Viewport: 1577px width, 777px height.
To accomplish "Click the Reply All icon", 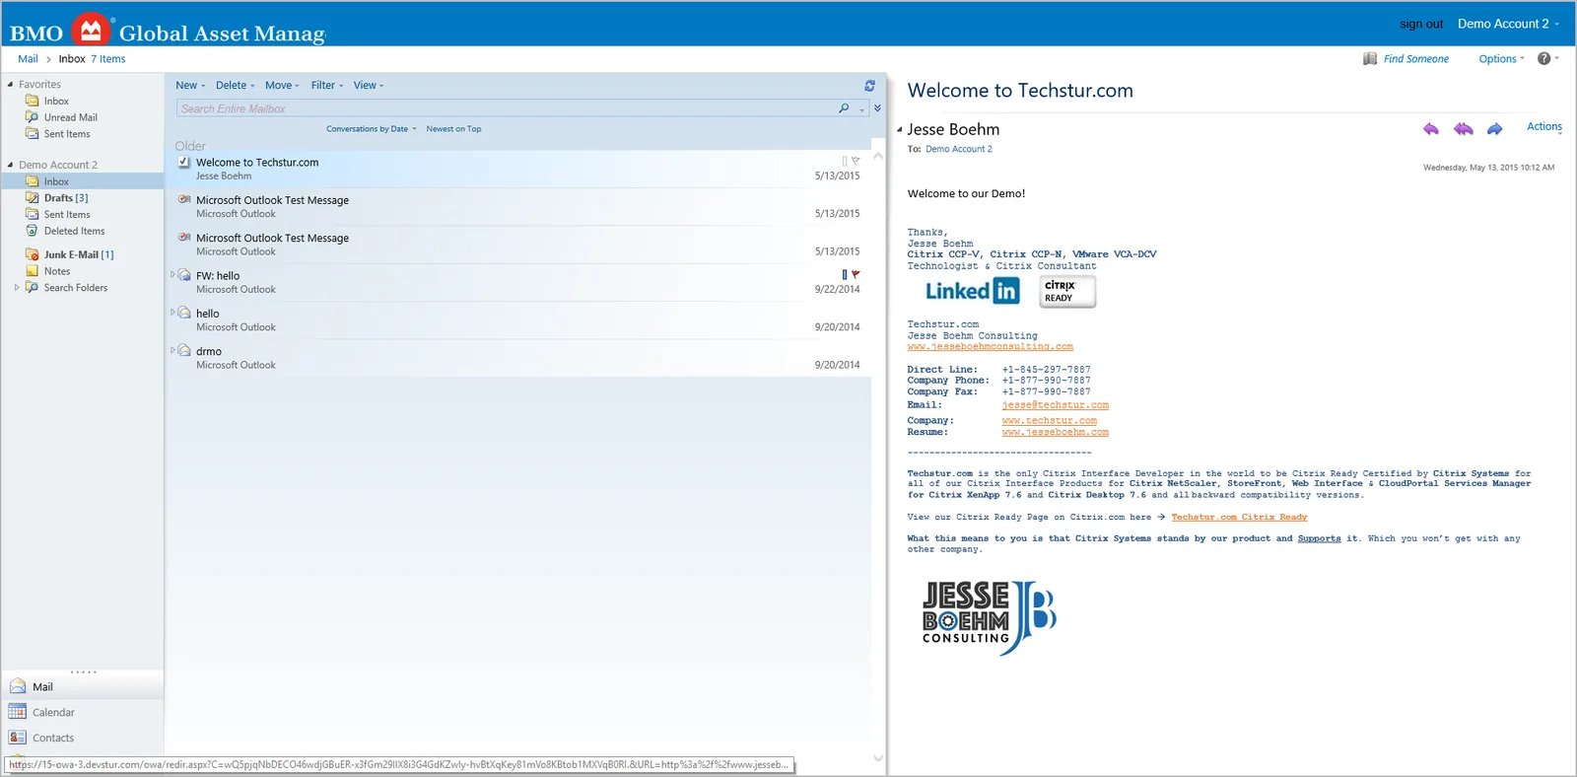I will click(1464, 129).
